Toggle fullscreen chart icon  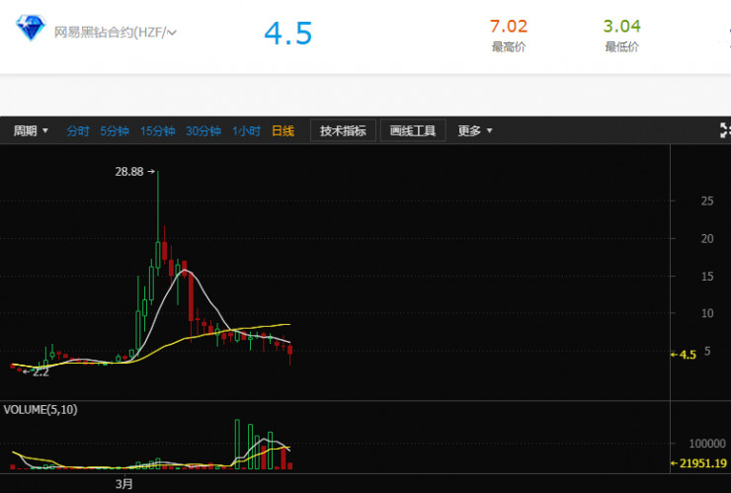pos(724,130)
